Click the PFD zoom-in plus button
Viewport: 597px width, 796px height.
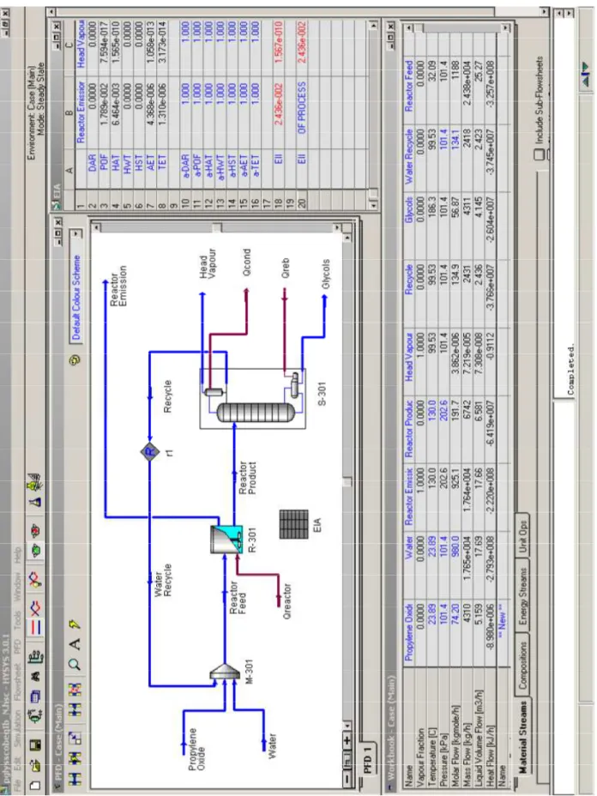[347, 740]
